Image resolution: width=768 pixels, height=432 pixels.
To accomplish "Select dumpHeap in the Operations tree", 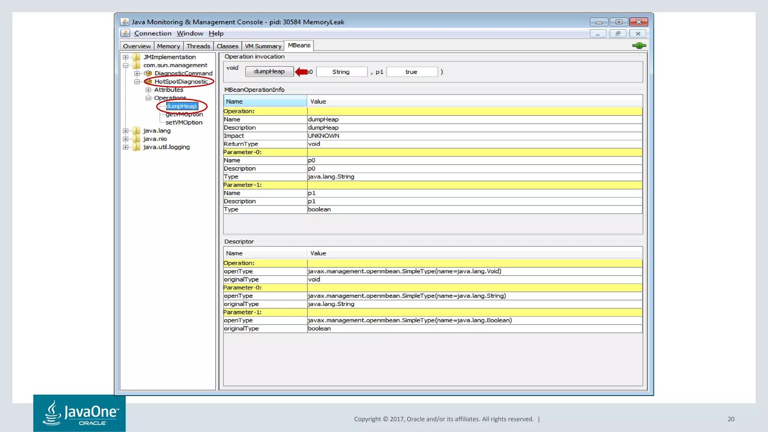I will 181,106.
